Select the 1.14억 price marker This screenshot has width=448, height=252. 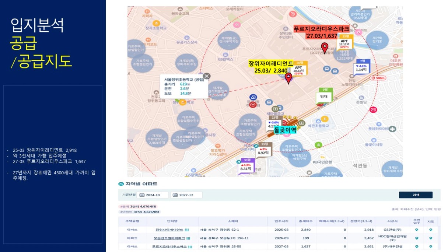coord(361,67)
